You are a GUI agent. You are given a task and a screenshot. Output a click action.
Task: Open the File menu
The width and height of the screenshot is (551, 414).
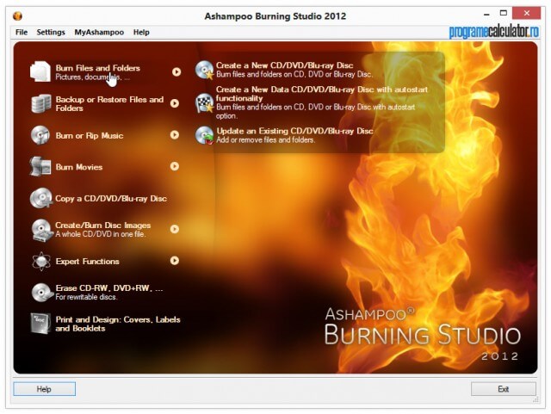(x=22, y=33)
